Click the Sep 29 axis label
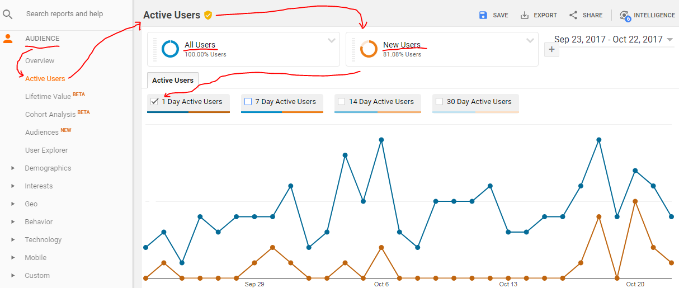This screenshot has height=288, width=679. (x=254, y=284)
